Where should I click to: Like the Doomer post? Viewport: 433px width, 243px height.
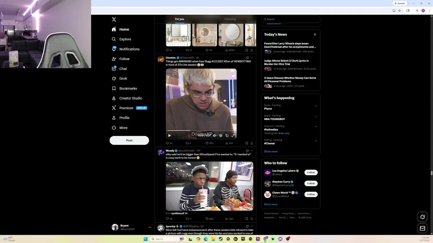pos(209,143)
